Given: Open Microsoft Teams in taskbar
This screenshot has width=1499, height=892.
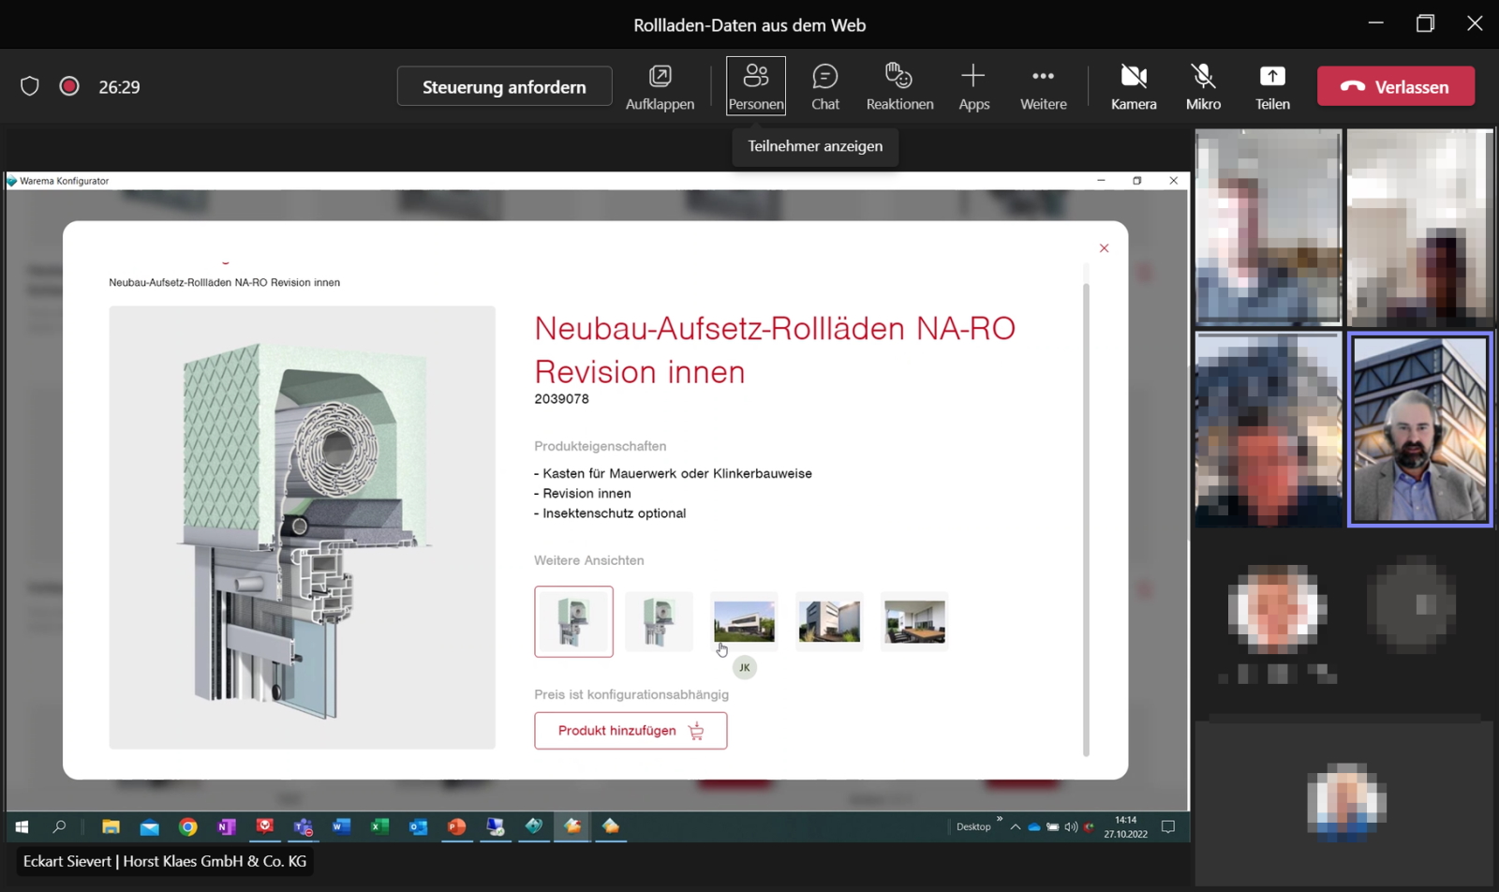Looking at the screenshot, I should pyautogui.click(x=303, y=826).
